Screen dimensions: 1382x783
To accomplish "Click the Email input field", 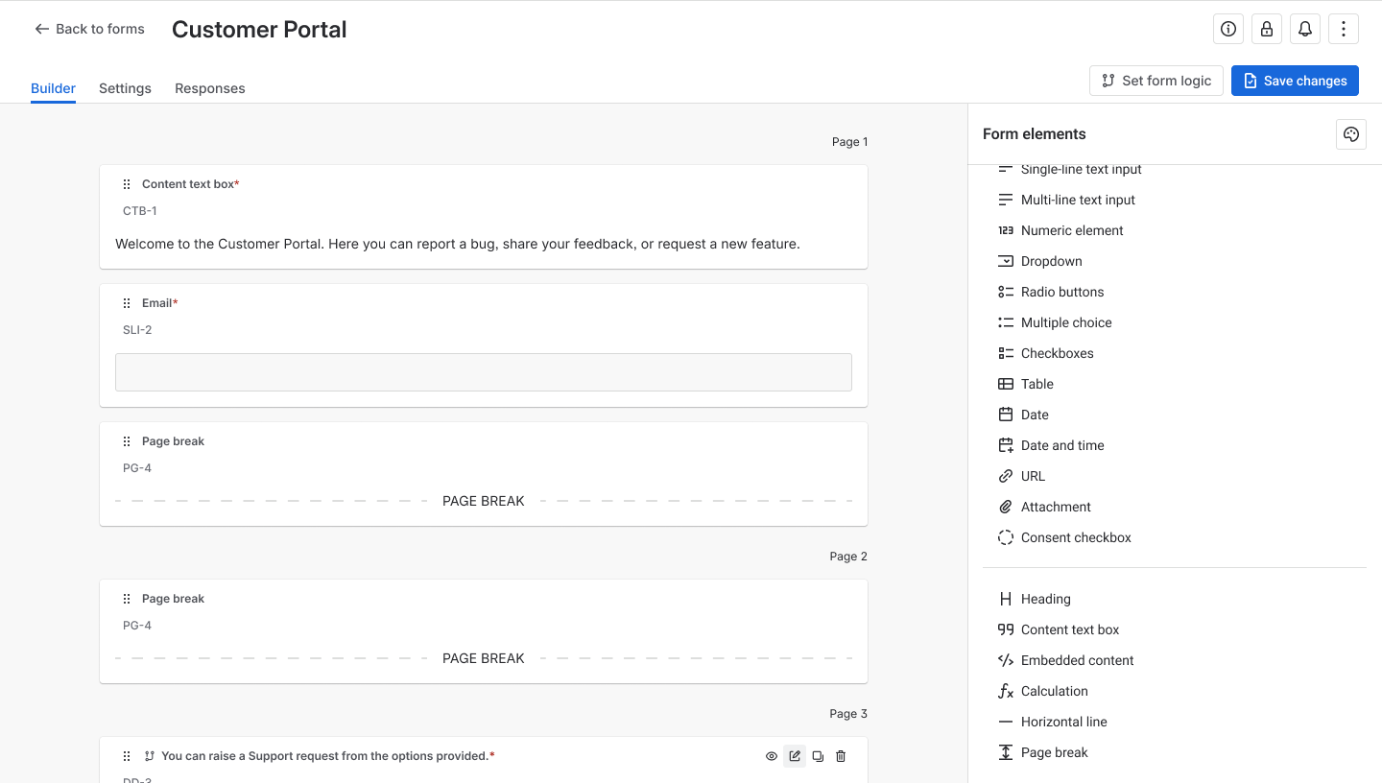I will pos(484,372).
